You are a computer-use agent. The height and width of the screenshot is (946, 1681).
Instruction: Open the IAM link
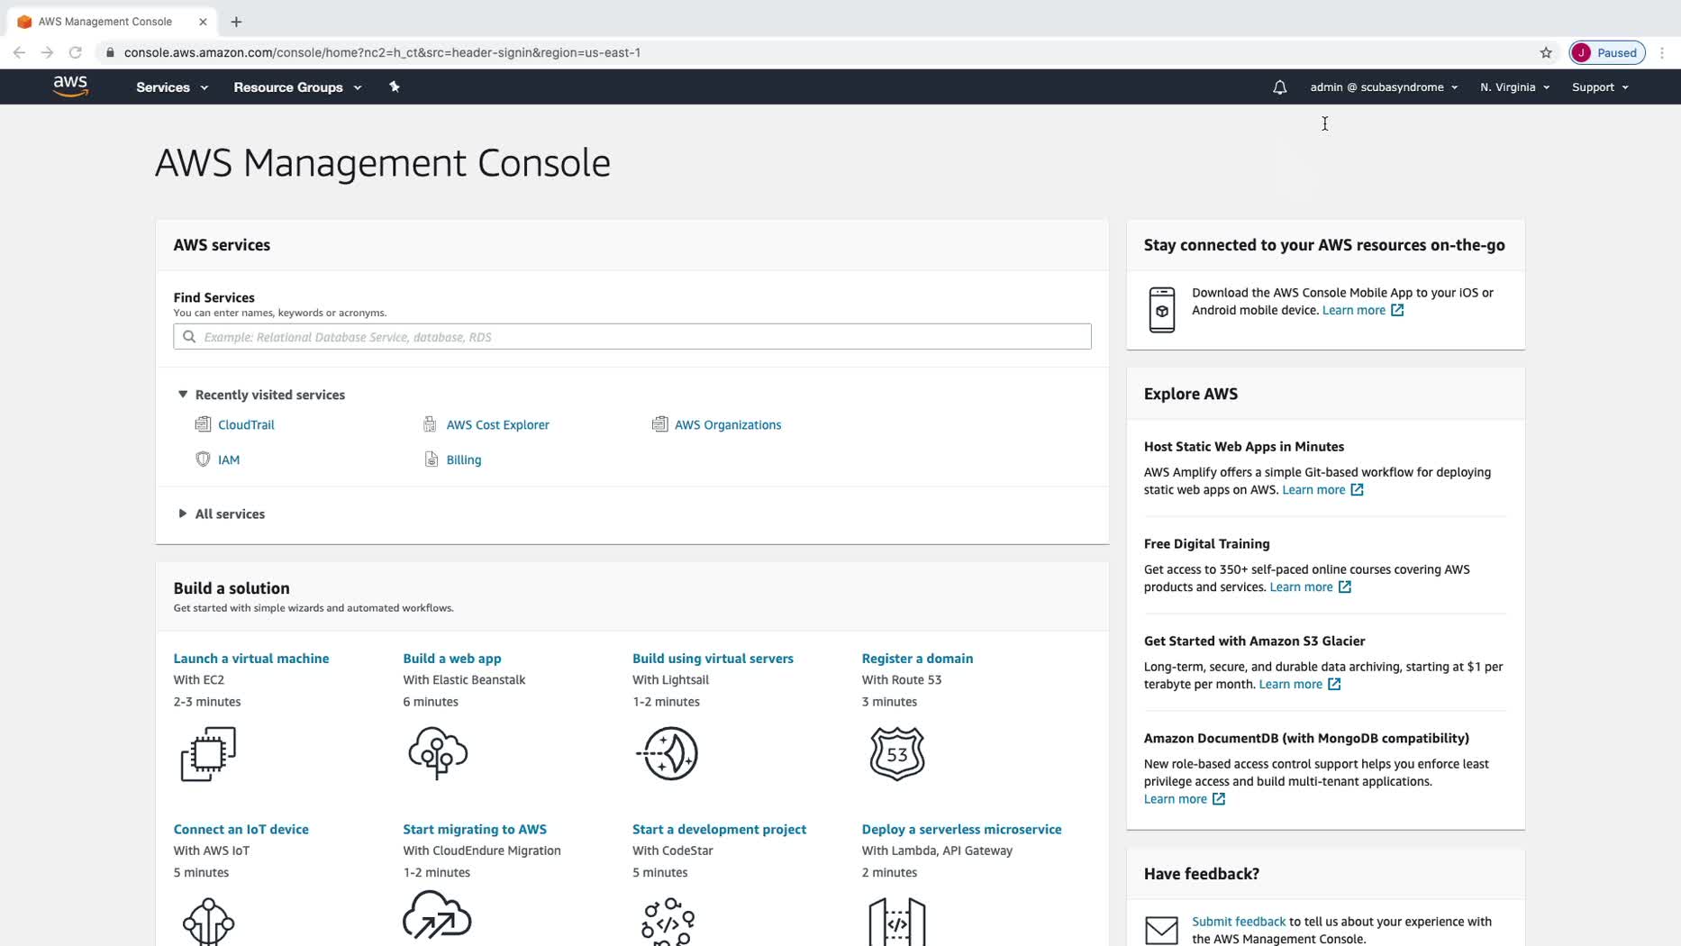(229, 459)
